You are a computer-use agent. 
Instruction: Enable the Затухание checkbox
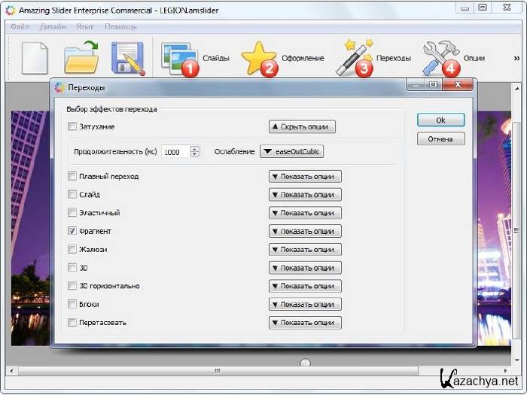(x=72, y=127)
